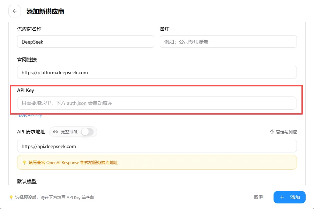Click the API 请求地址 field with api.deepseek.com
This screenshot has width=314, height=209.
pyautogui.click(x=157, y=146)
